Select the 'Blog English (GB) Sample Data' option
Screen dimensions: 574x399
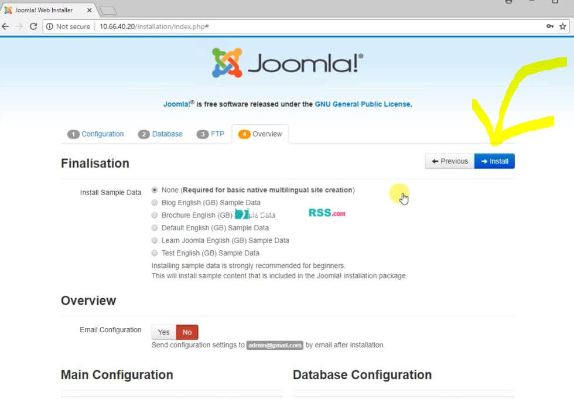tap(154, 202)
